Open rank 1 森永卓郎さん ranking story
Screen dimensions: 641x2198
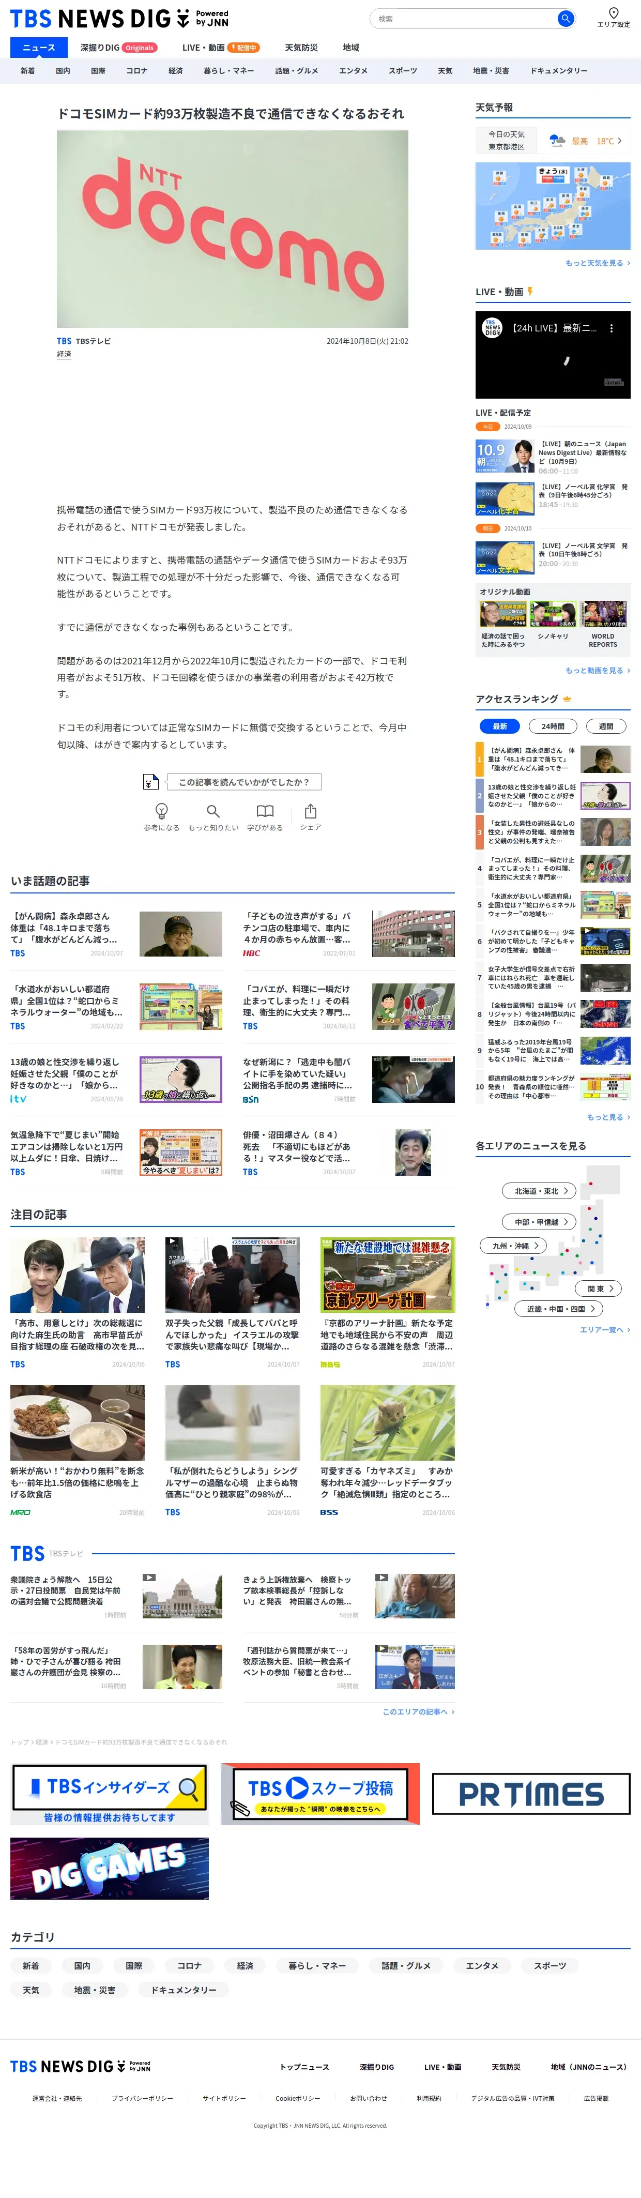[552, 760]
